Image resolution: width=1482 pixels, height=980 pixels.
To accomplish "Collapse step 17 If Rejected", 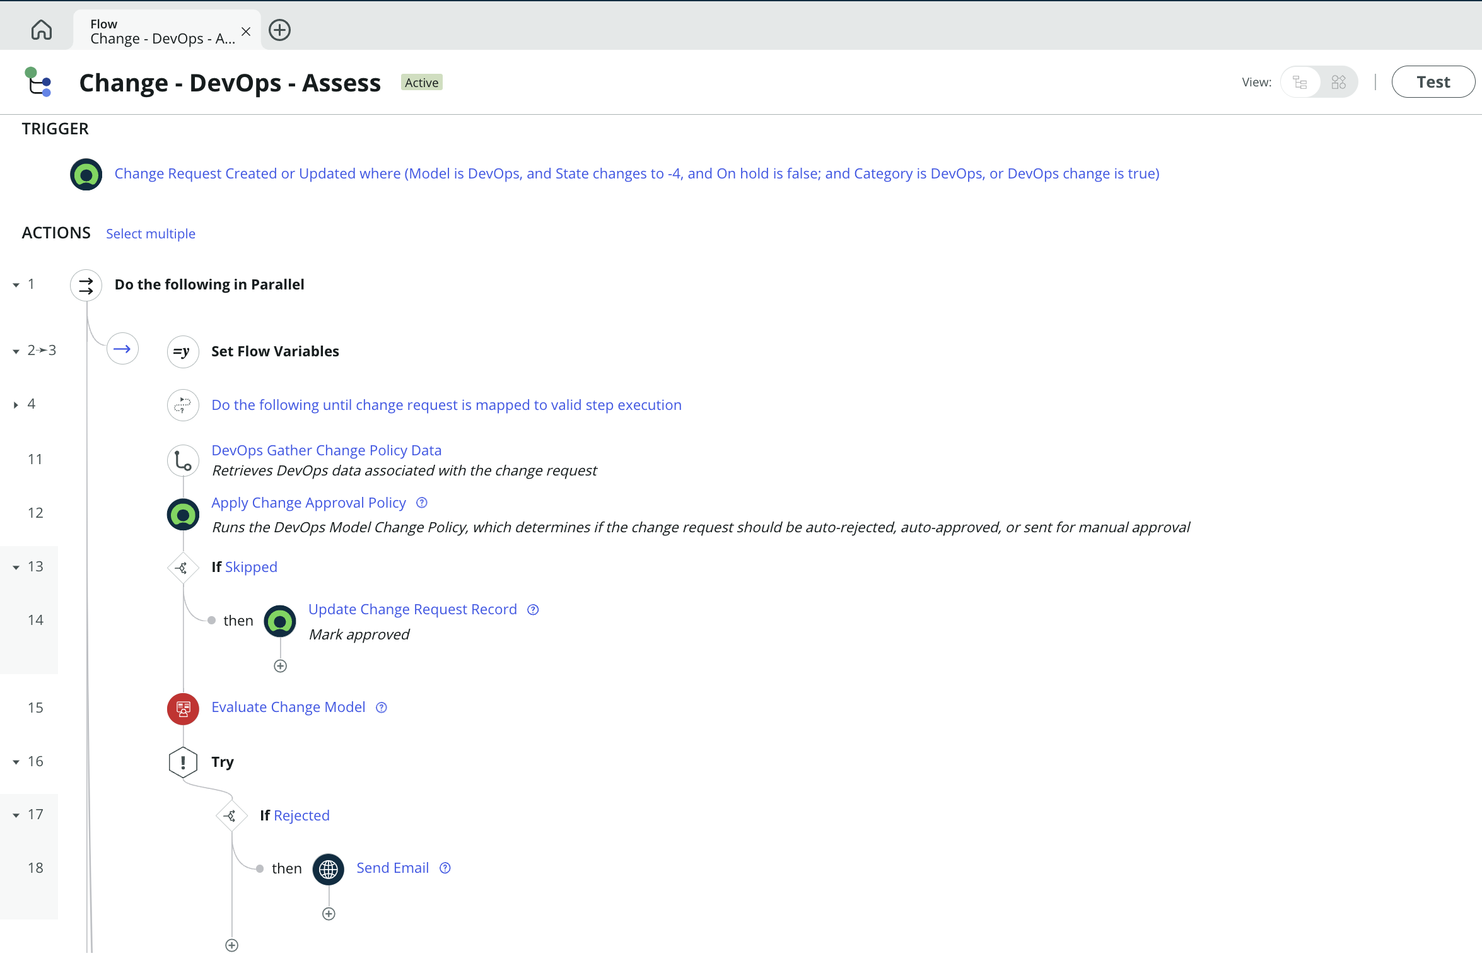I will pos(16,815).
